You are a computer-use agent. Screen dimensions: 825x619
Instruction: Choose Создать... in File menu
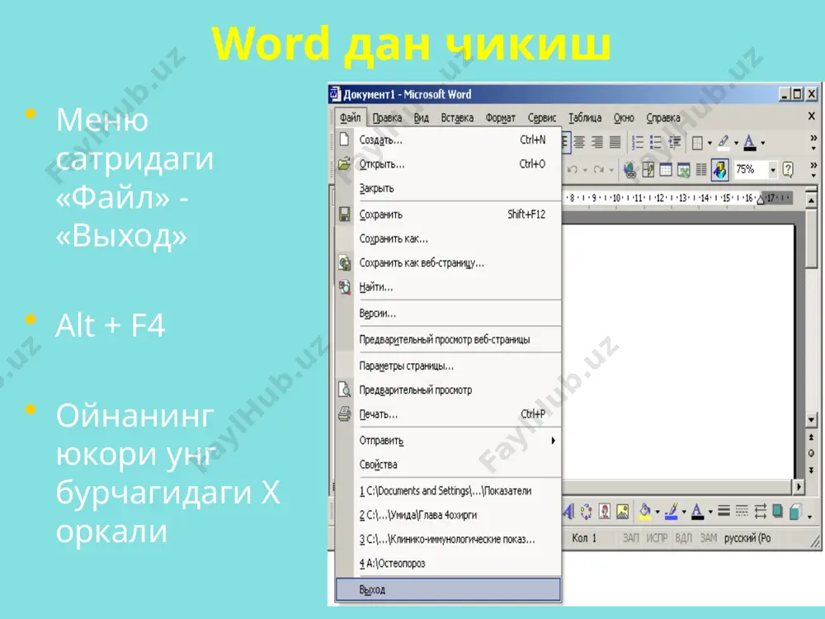(449, 140)
